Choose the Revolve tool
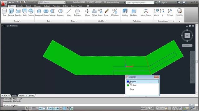Viewport: 199px width, 111px height. click(x=18, y=12)
